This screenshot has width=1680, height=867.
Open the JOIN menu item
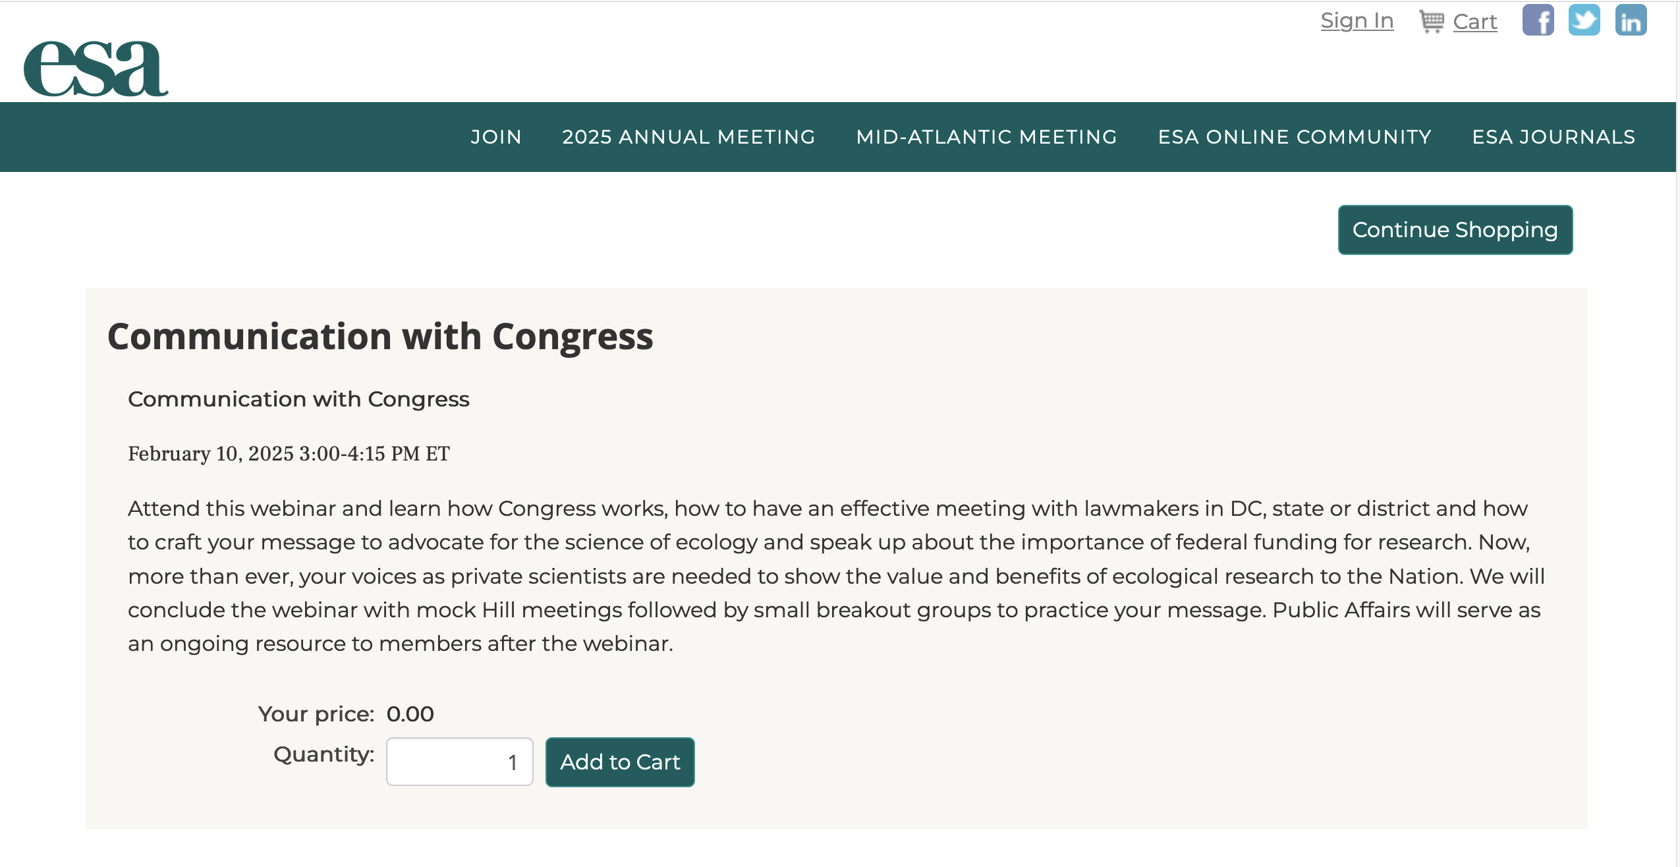(496, 137)
